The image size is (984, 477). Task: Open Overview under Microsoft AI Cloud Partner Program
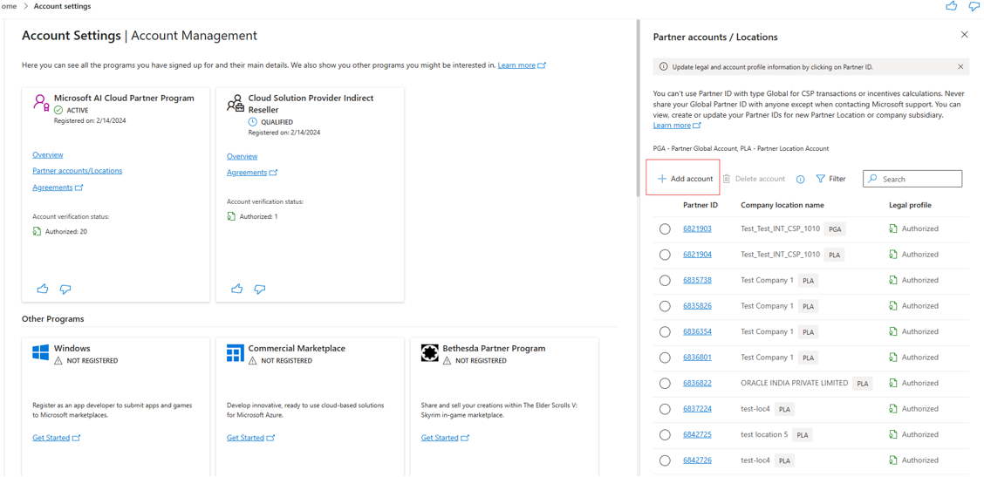[47, 155]
